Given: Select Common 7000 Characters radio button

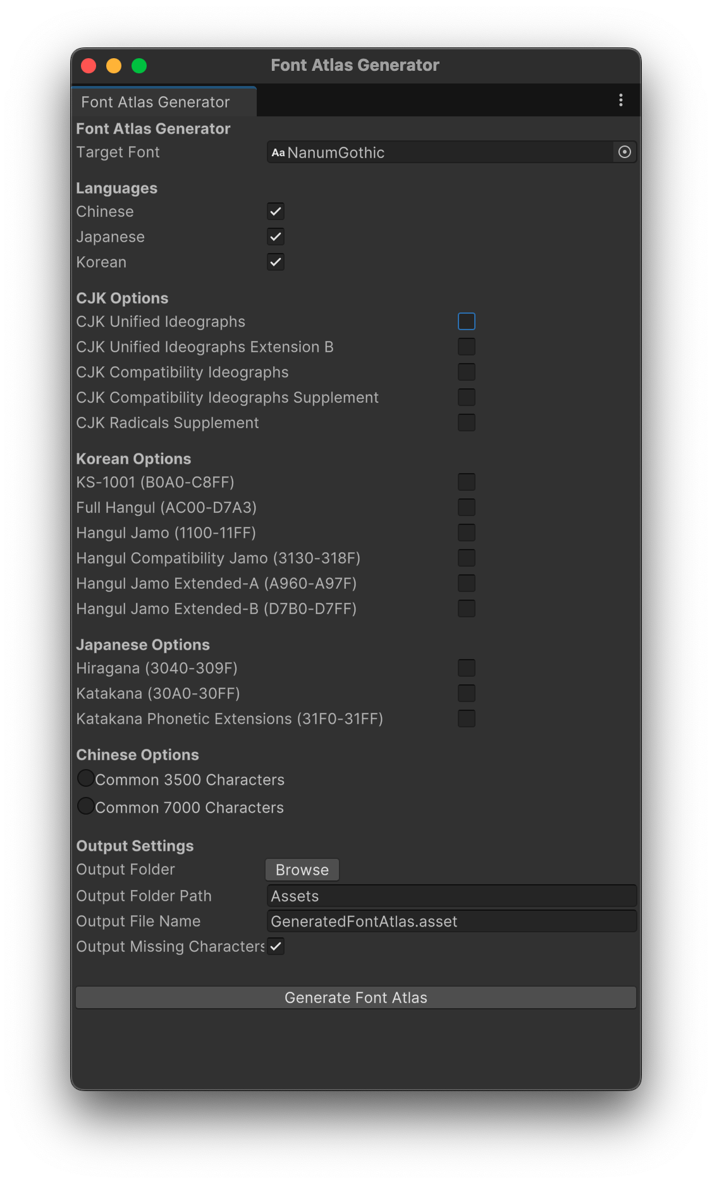Looking at the screenshot, I should pos(86,806).
